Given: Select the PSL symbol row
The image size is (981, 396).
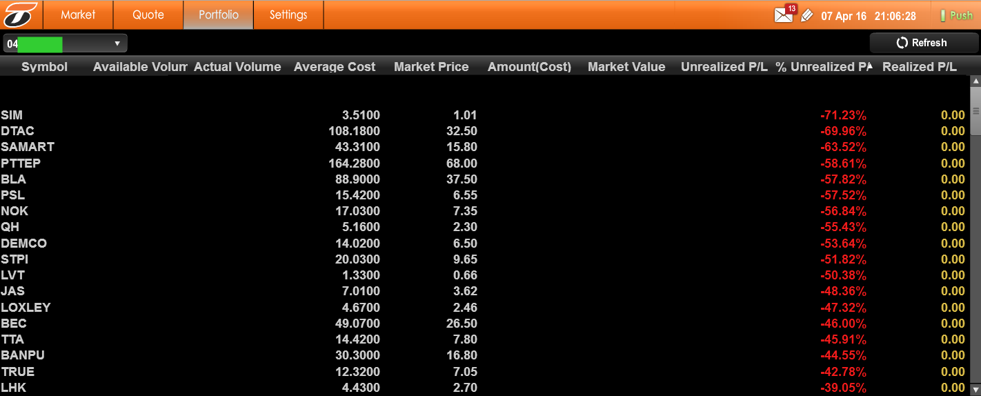Looking at the screenshot, I should click(485, 195).
